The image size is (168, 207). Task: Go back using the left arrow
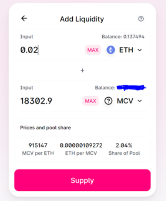(x=24, y=18)
